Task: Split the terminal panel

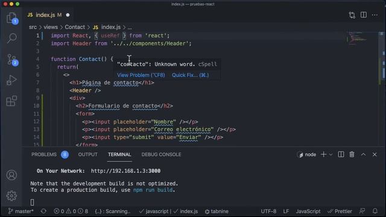Action: (341, 154)
